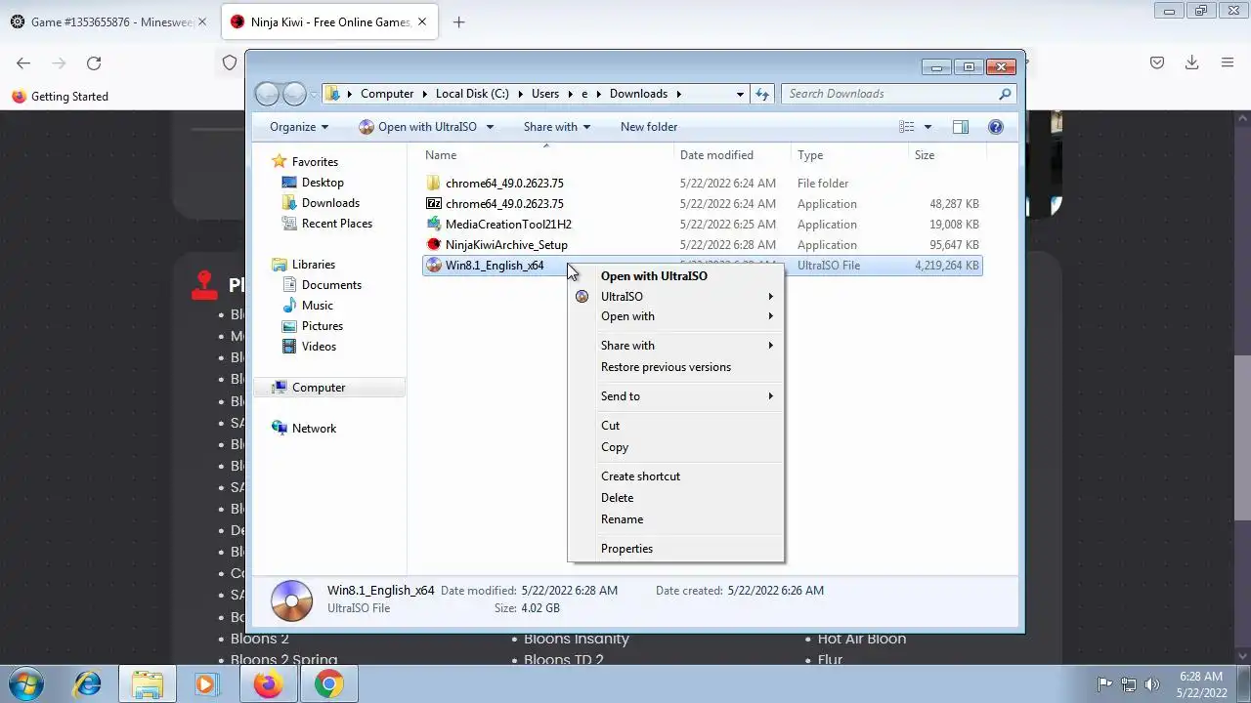The height and width of the screenshot is (703, 1251).
Task: Select Network in navigation pane
Action: (x=314, y=429)
